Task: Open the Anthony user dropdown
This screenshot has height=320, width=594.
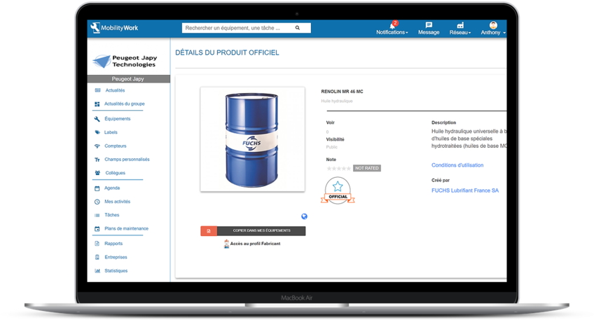Action: [493, 33]
